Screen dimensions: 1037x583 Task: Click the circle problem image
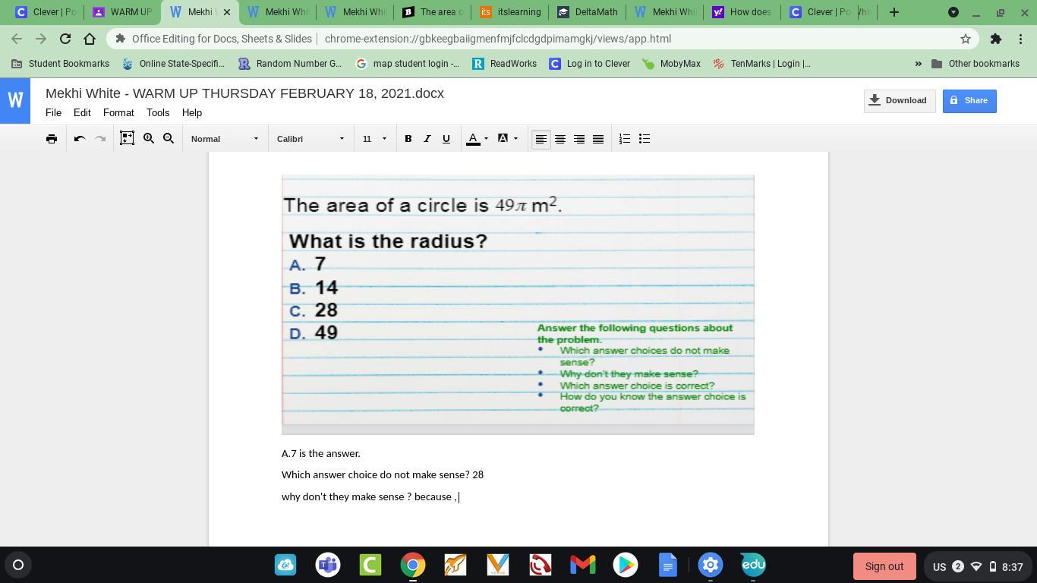518,304
